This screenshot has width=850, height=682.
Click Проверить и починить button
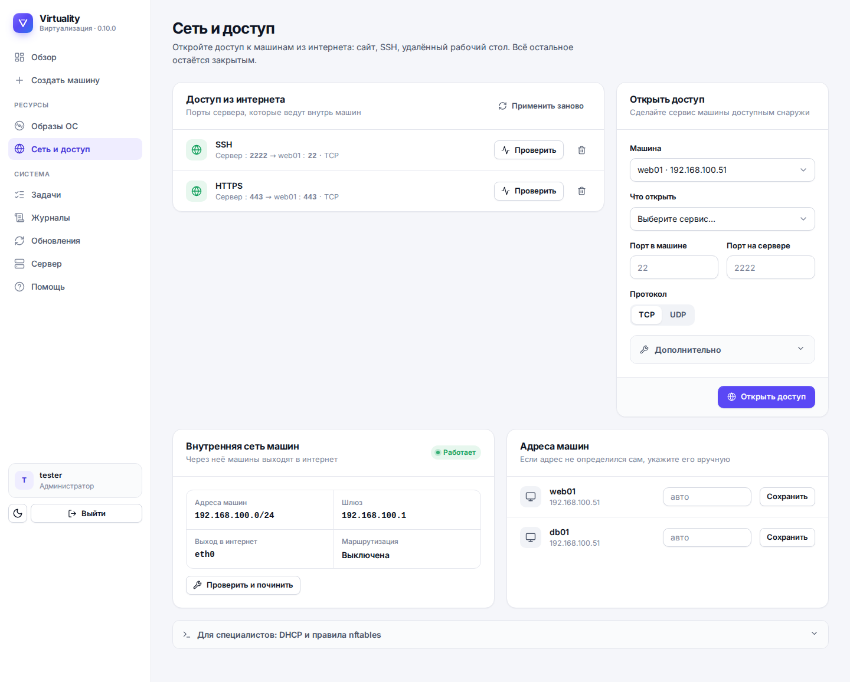[x=243, y=585]
